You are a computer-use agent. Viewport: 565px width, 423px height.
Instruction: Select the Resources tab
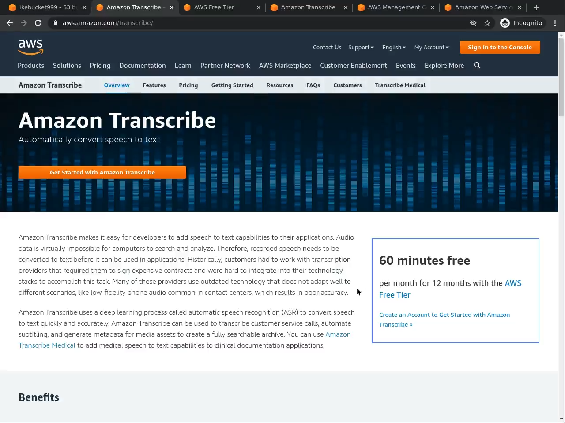pos(280,85)
